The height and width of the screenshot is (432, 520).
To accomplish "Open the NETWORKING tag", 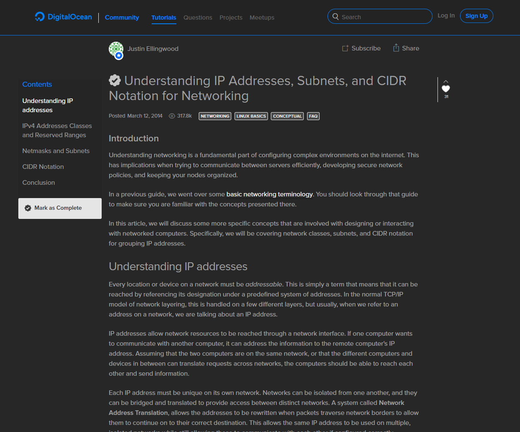I will pyautogui.click(x=215, y=116).
